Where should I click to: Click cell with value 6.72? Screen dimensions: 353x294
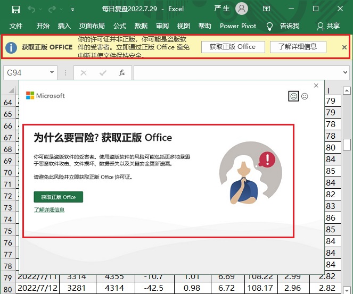coord(228,288)
